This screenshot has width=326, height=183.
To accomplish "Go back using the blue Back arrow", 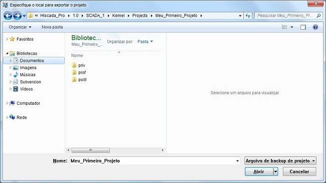I will click(x=8, y=16).
